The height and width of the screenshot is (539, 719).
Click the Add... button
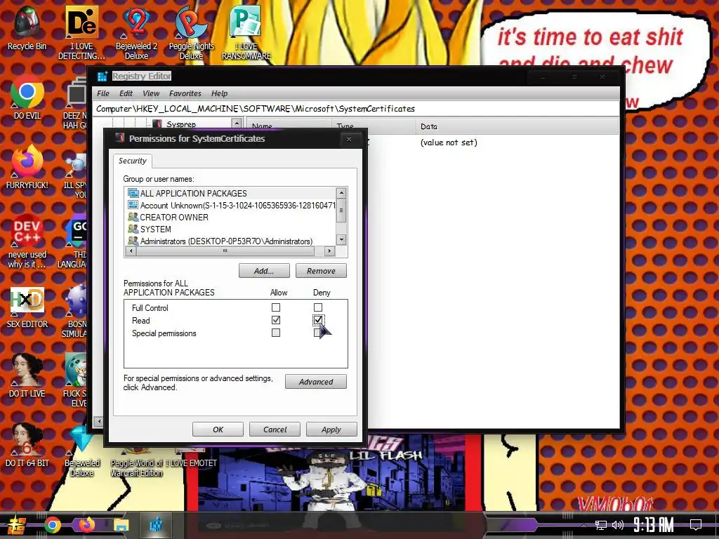point(264,271)
